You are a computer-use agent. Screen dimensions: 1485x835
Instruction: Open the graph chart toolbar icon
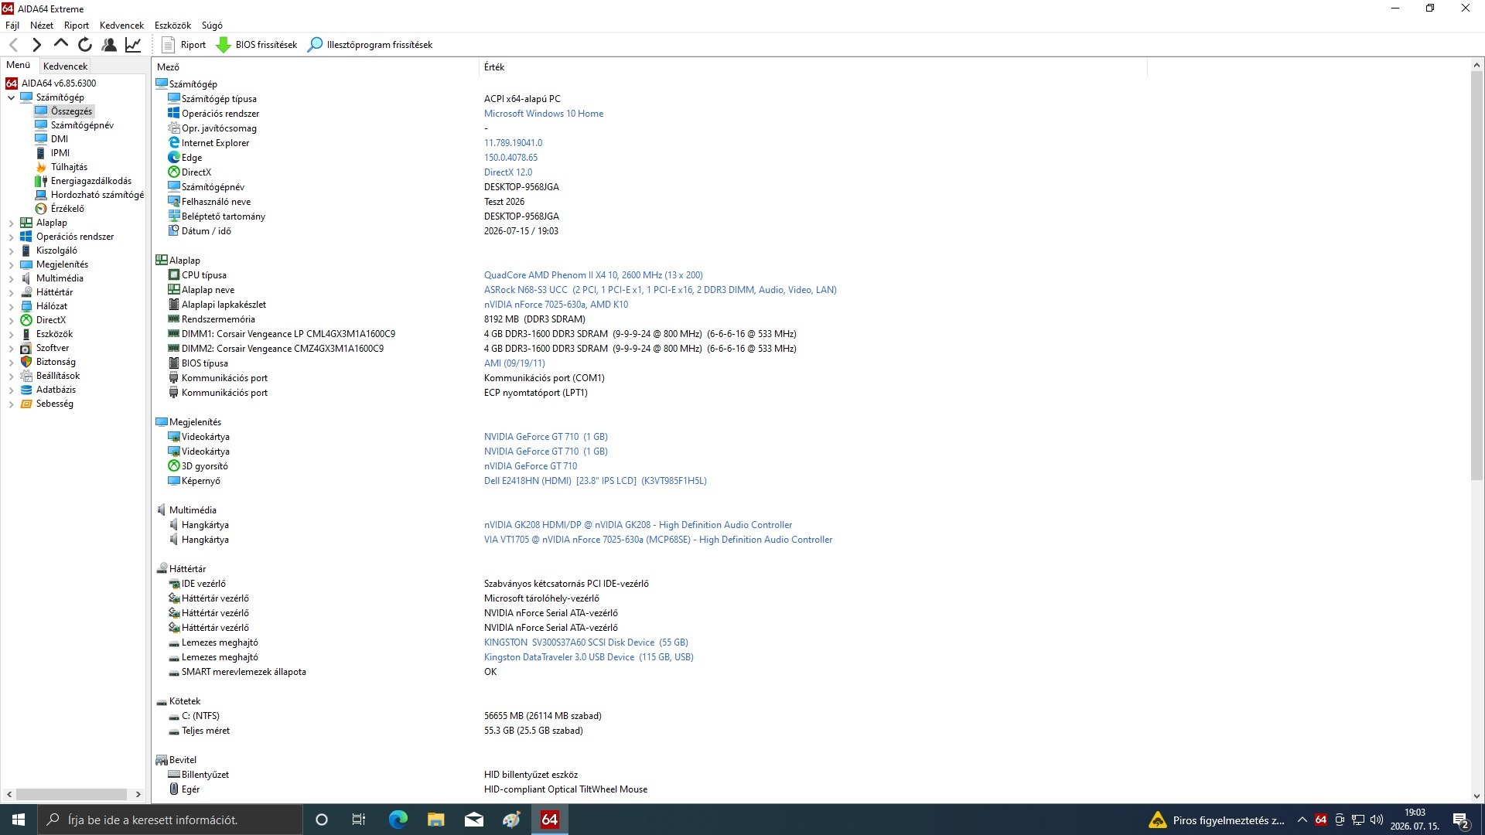coord(133,45)
